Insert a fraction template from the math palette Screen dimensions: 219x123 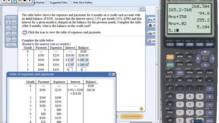coord(8,23)
